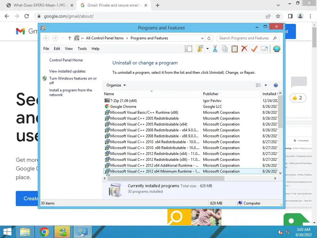Open the Organize dropdown

click(x=116, y=85)
